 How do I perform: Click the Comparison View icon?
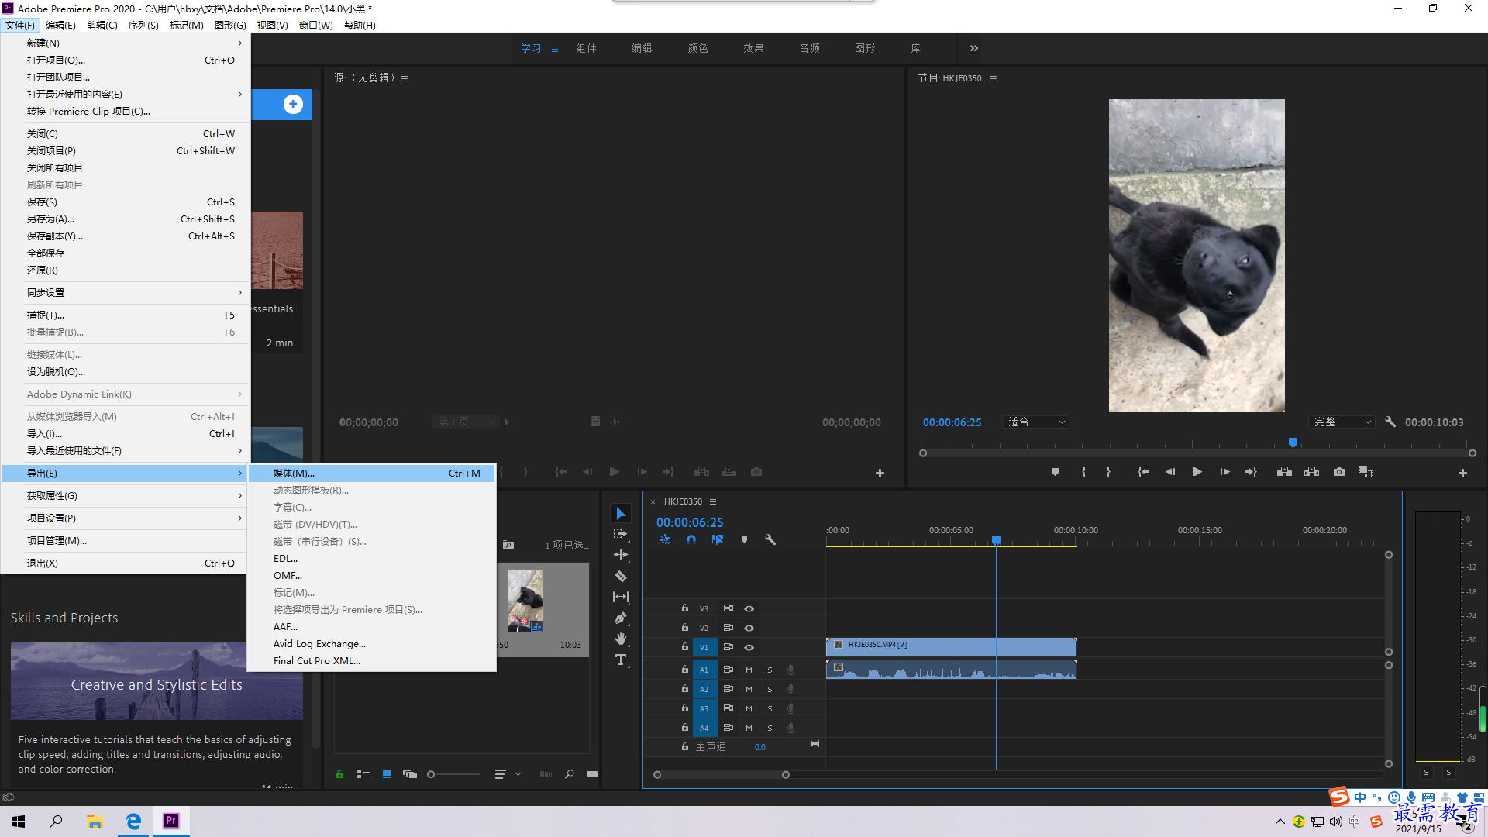tap(1366, 472)
